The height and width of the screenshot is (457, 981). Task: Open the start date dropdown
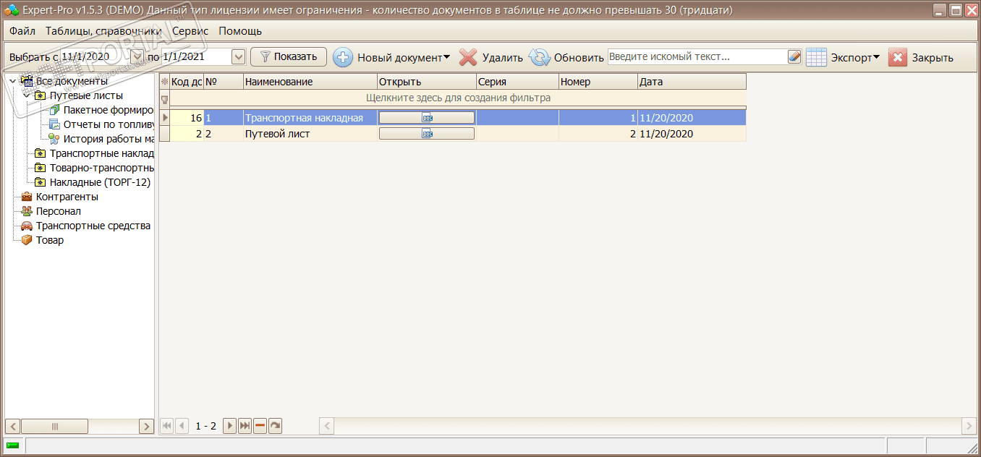[137, 56]
